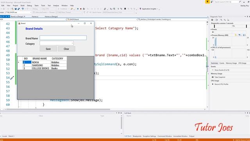Click the right diagnostics timeline selection handle
250x141 pixels.
(246, 26)
